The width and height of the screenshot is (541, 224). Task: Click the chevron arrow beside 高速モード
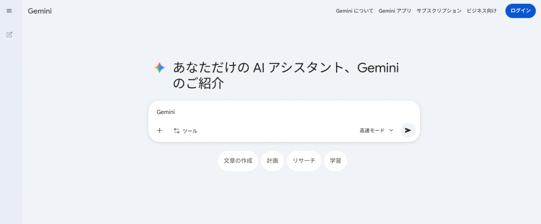coord(391,130)
